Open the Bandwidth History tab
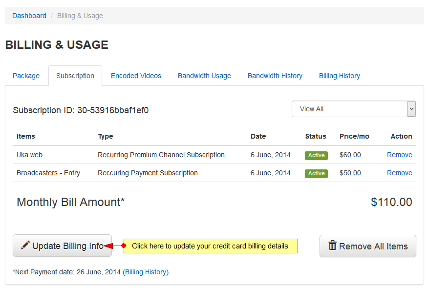Screen dimensions: 427x288 pyautogui.click(x=275, y=76)
